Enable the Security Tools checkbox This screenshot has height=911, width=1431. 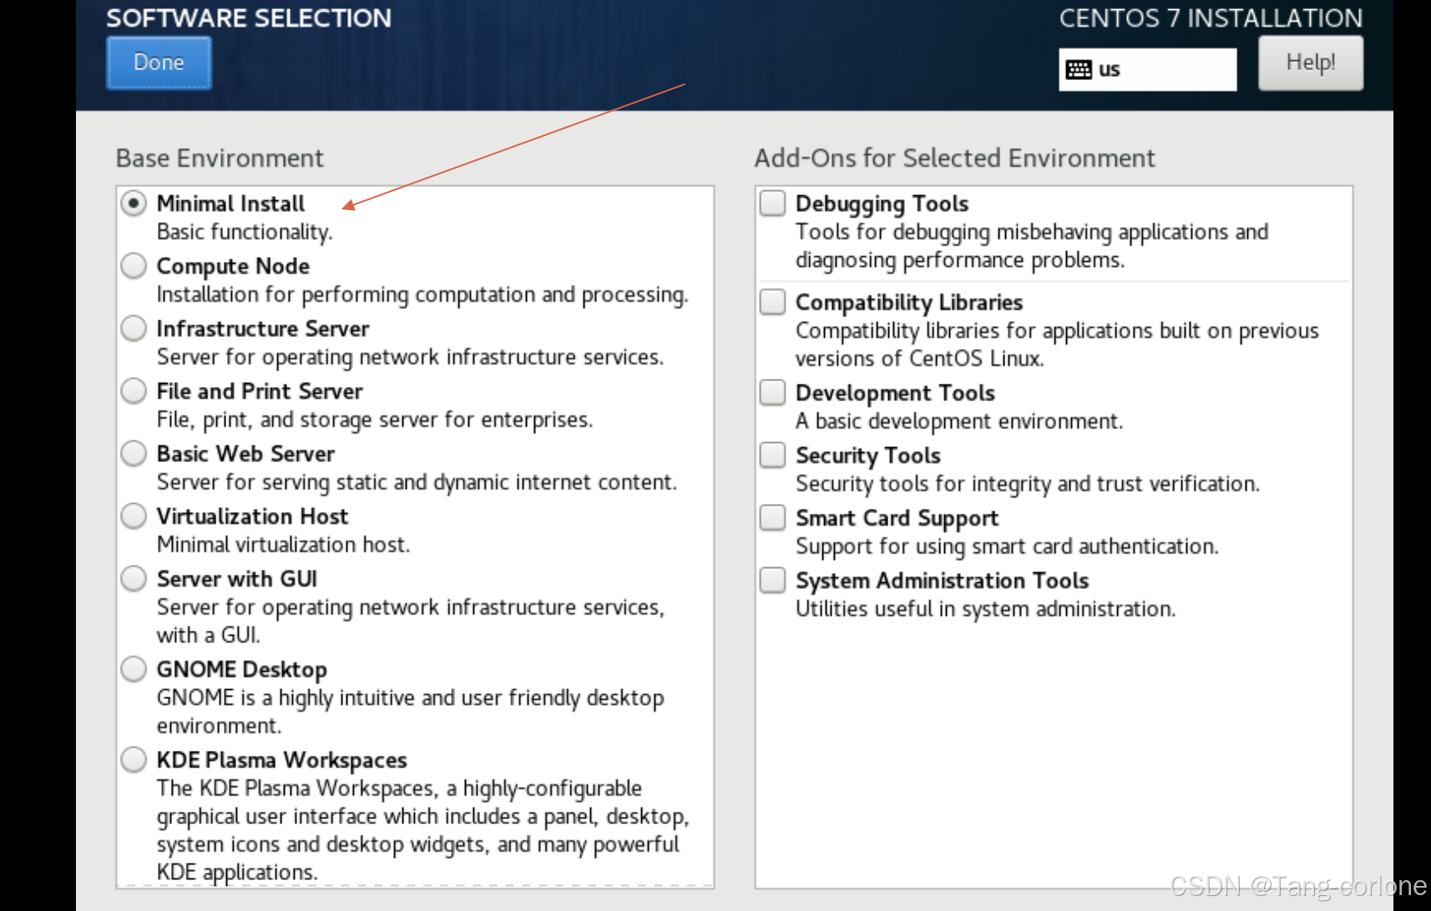(x=773, y=455)
